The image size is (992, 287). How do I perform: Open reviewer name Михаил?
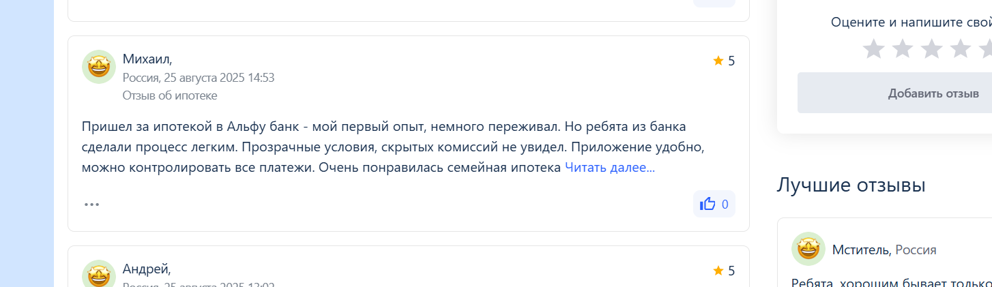147,59
